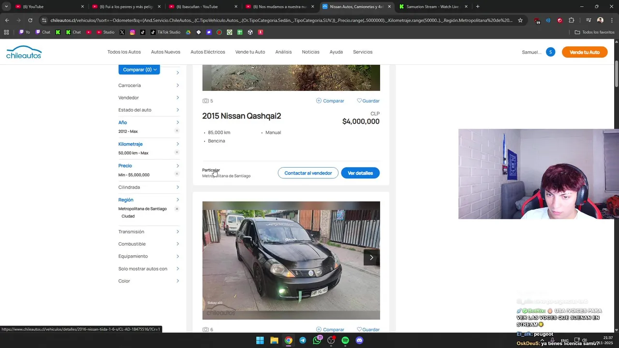Open the Servicios menu item
Image resolution: width=619 pixels, height=348 pixels.
[x=363, y=52]
